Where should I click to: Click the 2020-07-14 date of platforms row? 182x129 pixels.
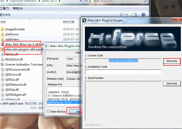71,34
